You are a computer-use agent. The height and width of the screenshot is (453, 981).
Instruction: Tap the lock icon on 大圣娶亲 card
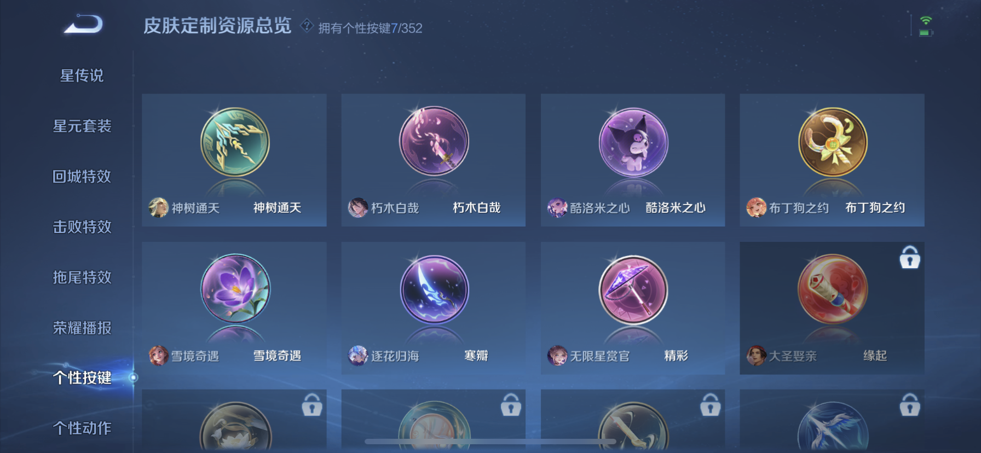910,257
